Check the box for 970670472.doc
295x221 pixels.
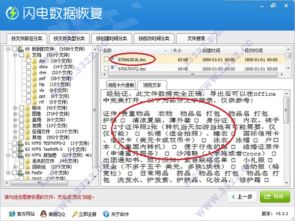(106, 68)
